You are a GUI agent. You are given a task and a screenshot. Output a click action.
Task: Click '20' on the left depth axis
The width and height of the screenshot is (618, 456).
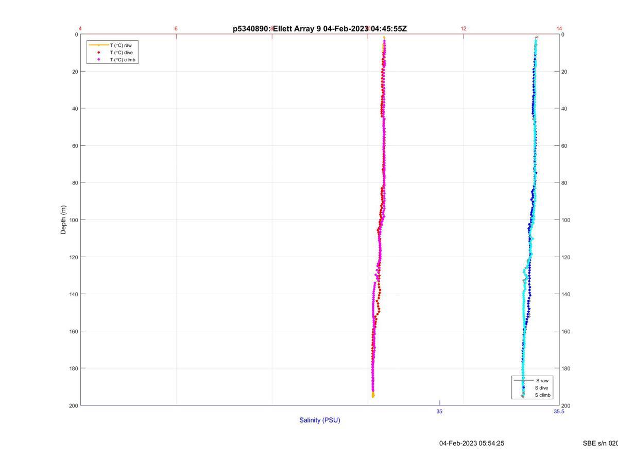75,72
